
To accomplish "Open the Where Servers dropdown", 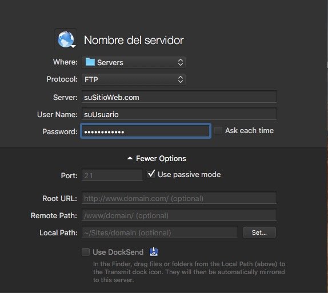I will point(134,62).
